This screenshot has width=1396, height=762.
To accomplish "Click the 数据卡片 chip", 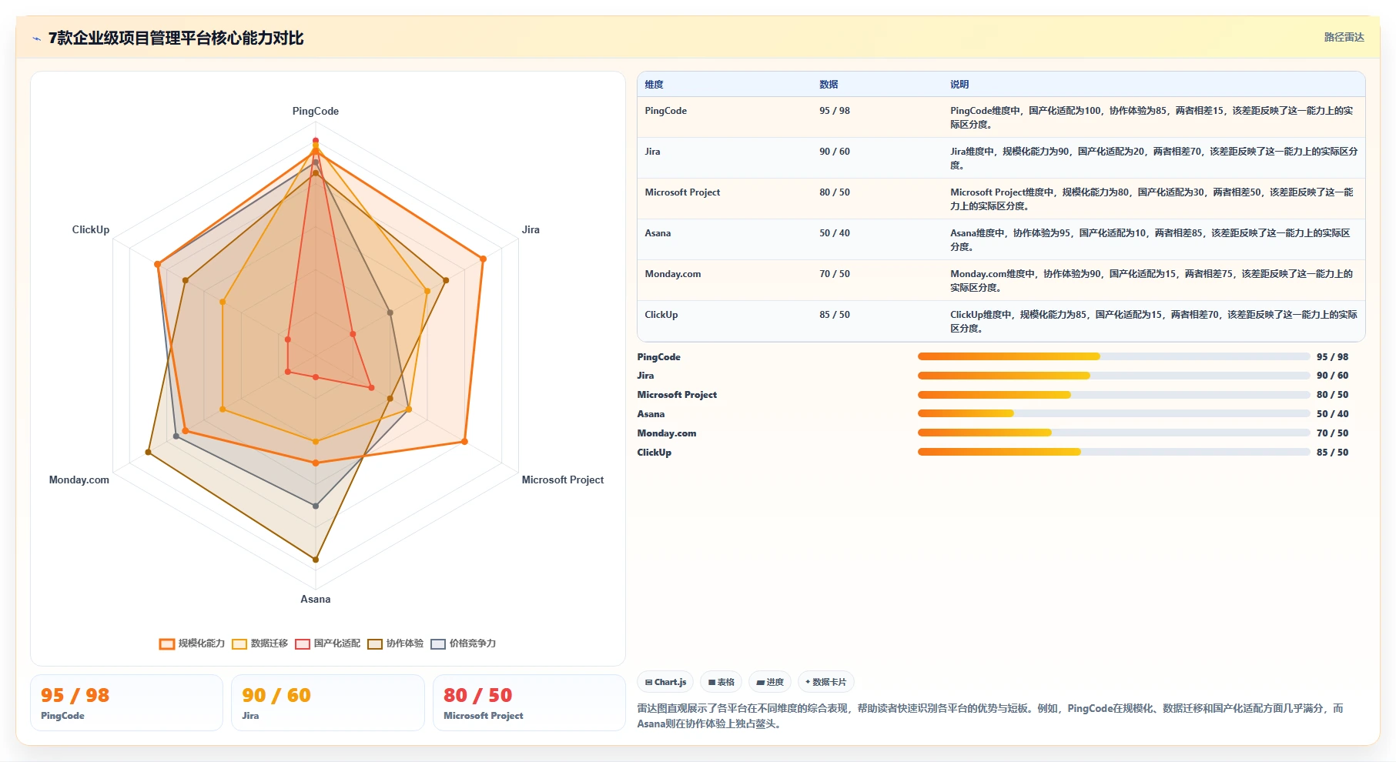I will [826, 682].
